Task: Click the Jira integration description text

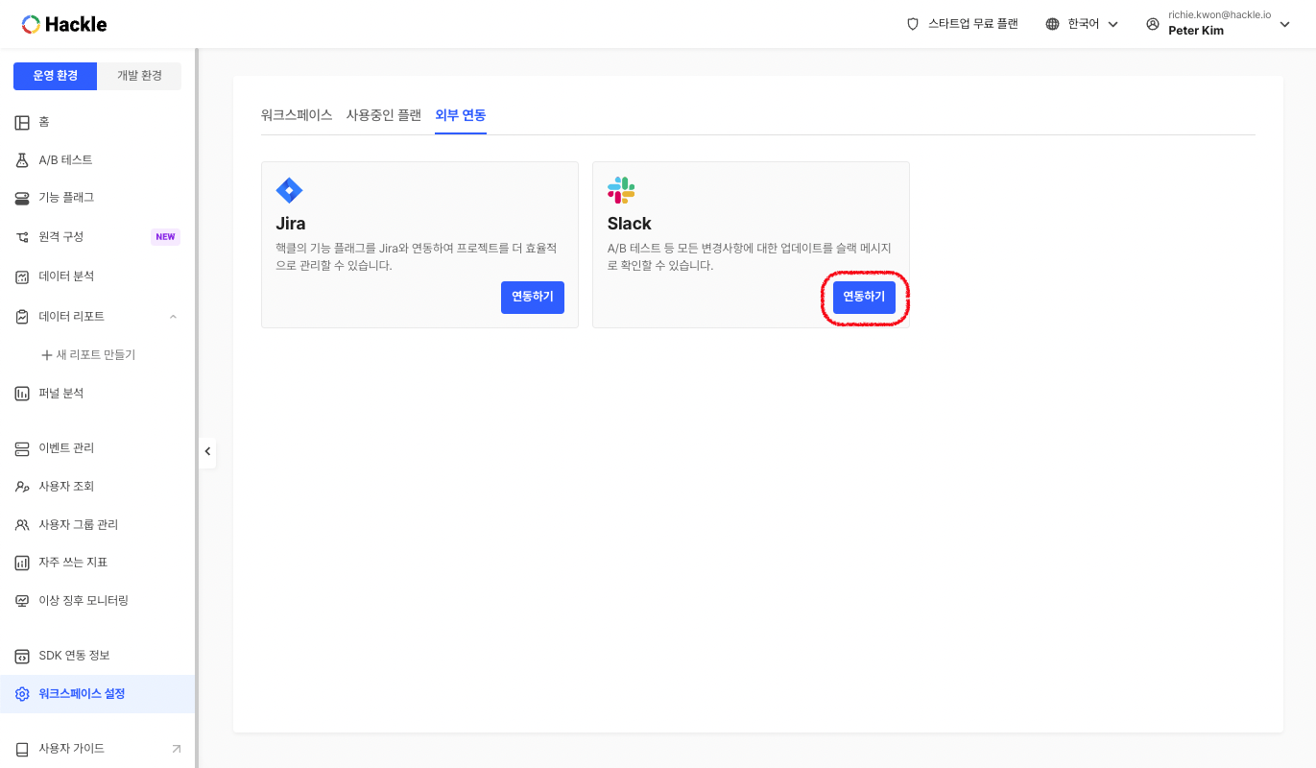Action: [417, 256]
